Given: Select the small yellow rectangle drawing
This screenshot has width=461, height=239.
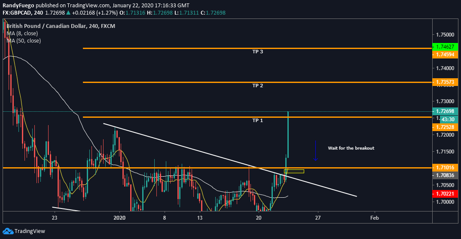Looking at the screenshot, I should 294,172.
